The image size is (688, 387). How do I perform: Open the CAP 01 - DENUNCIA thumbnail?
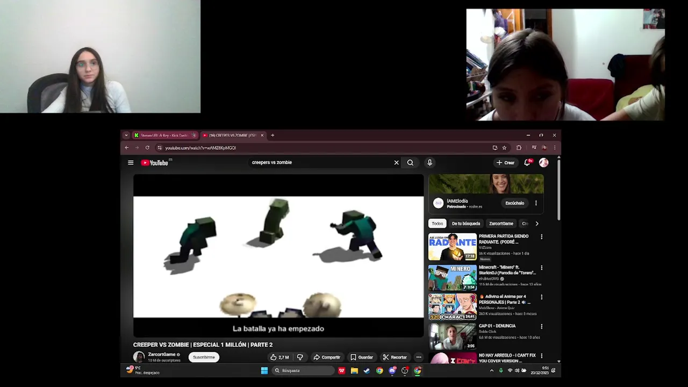point(452,336)
